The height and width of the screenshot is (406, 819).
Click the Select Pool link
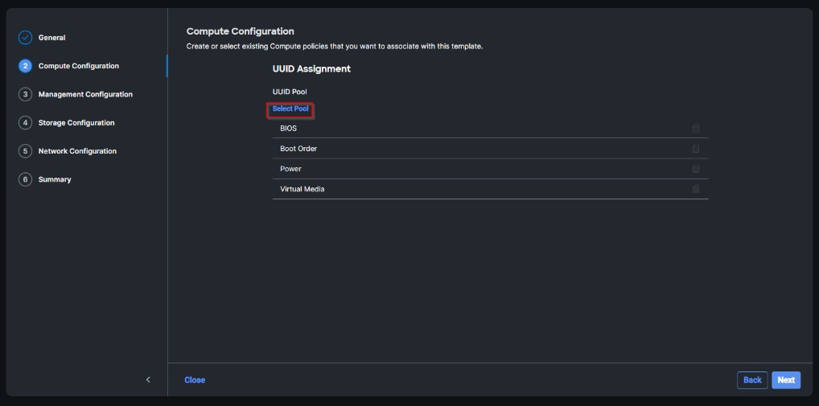(x=290, y=109)
